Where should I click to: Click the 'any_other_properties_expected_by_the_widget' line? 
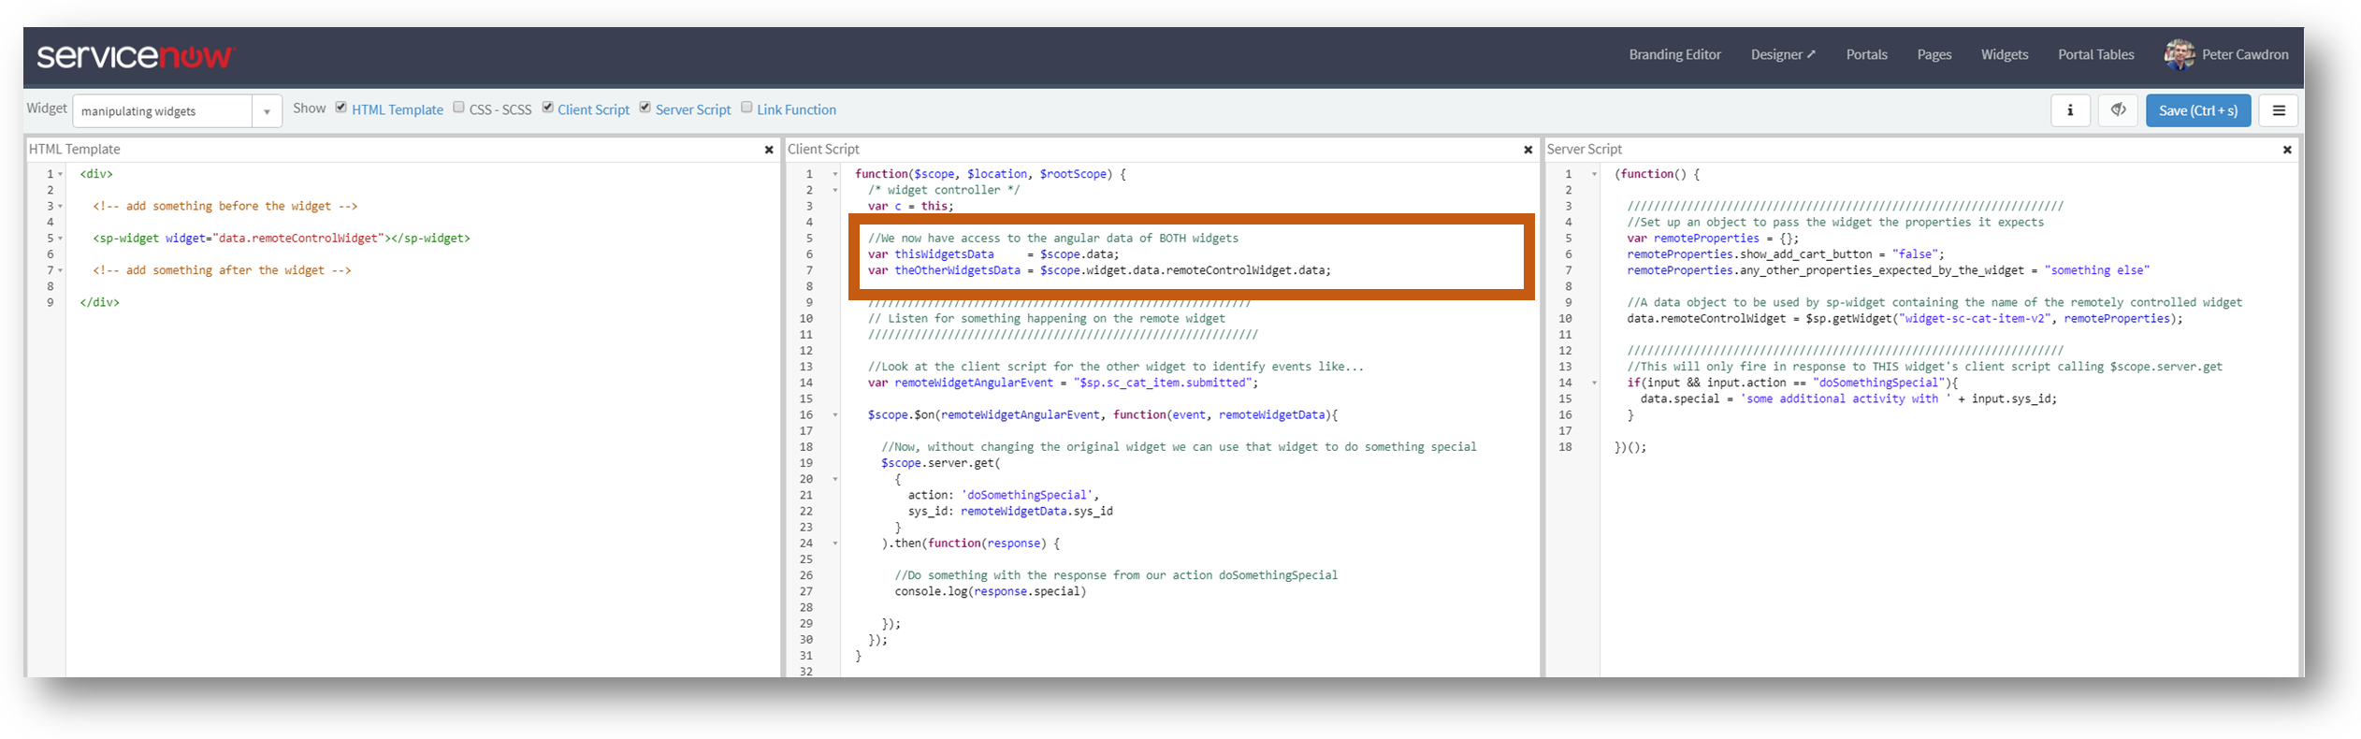1888,270
